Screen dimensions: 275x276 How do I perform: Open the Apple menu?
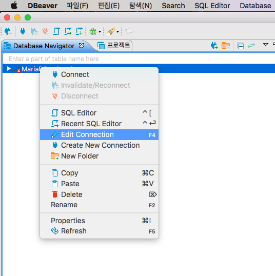[x=14, y=6]
